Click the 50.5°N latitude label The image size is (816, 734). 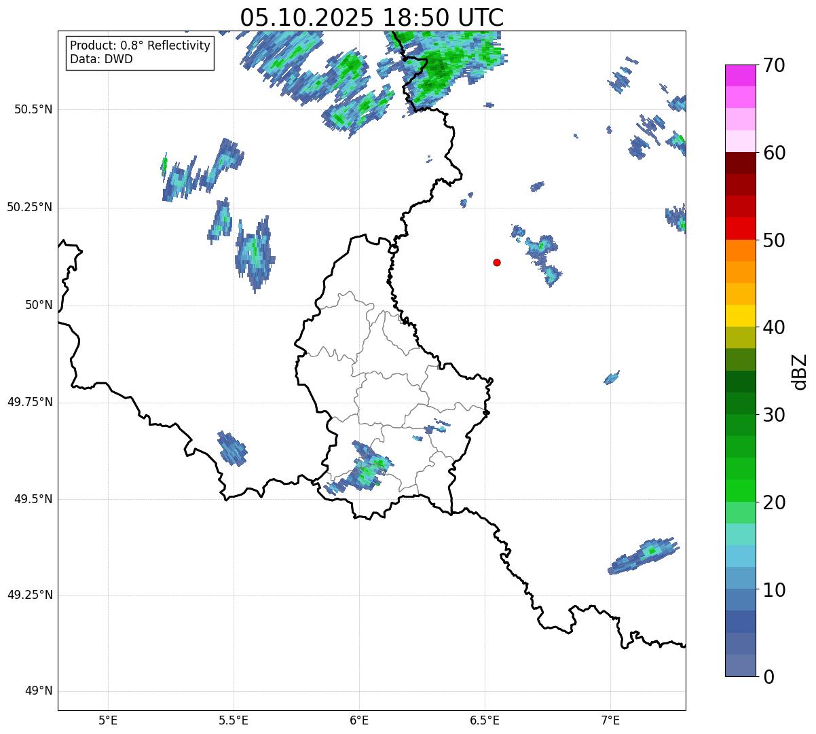point(33,109)
